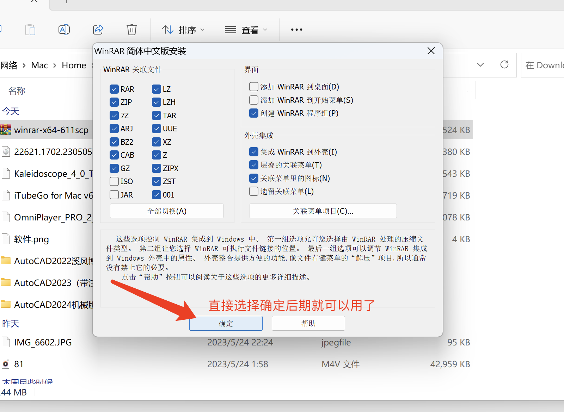Click the AutoCAD2024 folder icon
564x412 pixels.
click(6, 305)
